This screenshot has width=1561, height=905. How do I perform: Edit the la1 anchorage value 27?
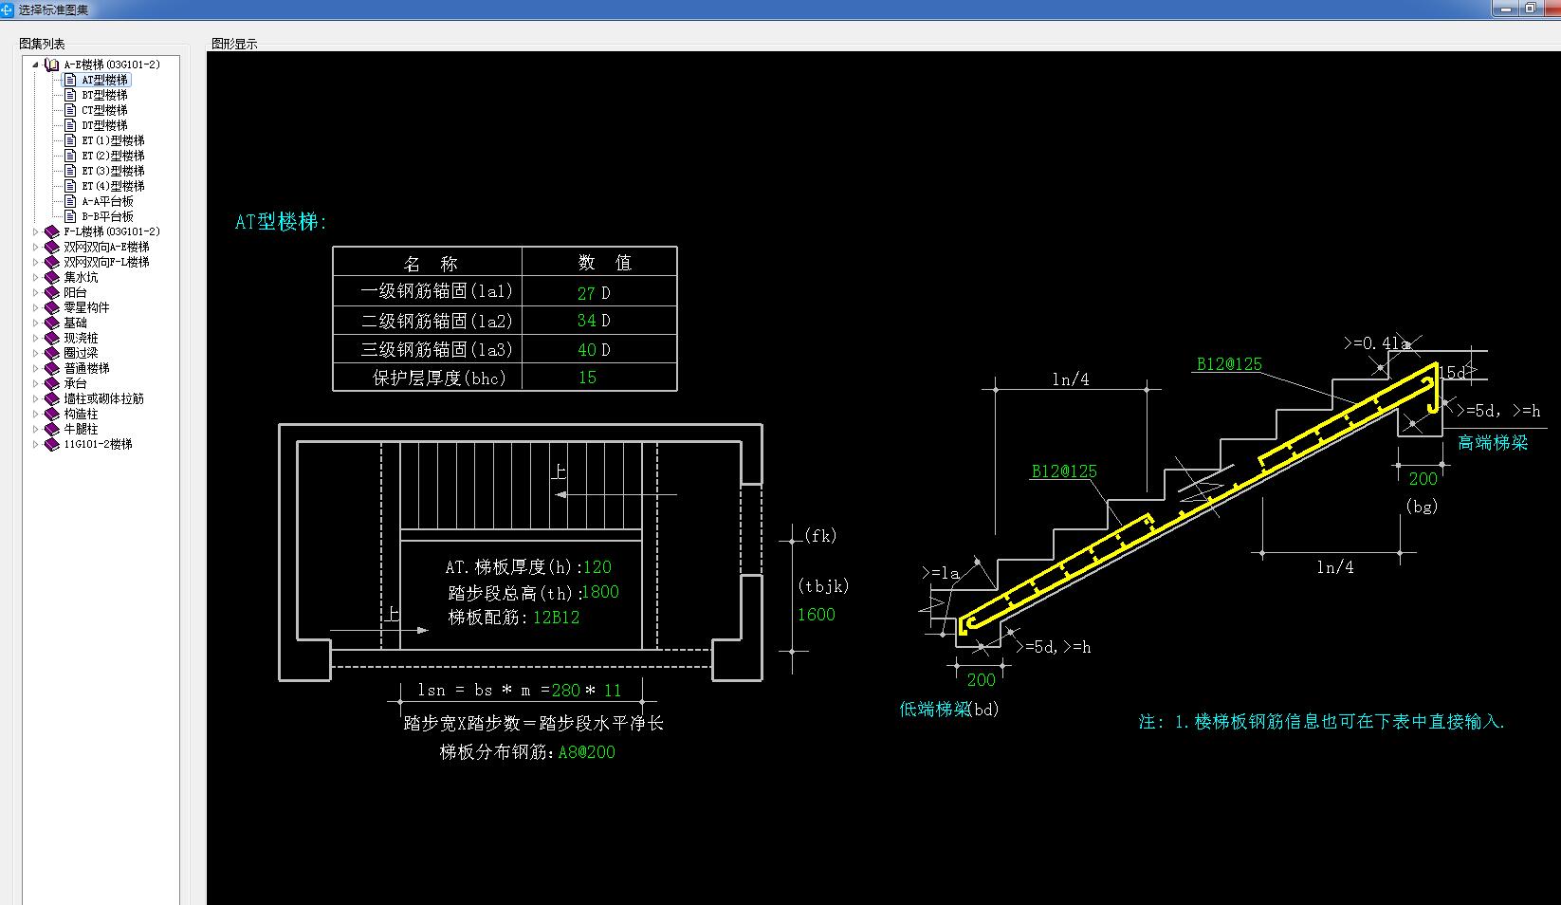tap(586, 293)
